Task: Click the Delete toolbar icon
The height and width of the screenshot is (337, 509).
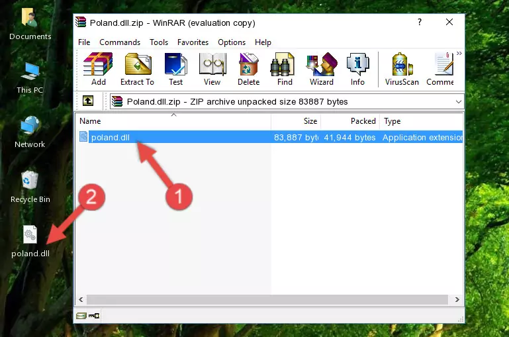Action: (x=249, y=69)
